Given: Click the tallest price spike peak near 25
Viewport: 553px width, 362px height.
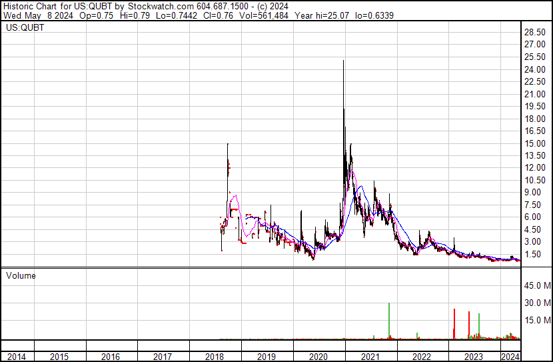Looking at the screenshot, I should point(343,61).
